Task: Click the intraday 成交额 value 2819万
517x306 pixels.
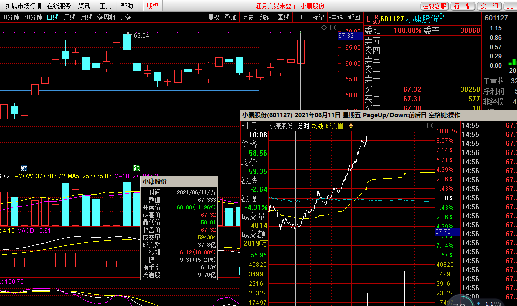Action: tap(255, 244)
